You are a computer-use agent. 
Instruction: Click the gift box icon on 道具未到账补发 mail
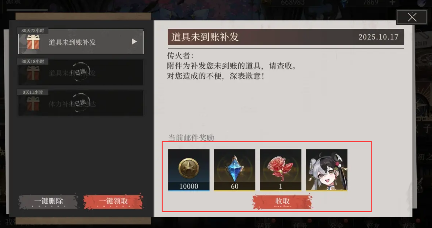point(33,42)
